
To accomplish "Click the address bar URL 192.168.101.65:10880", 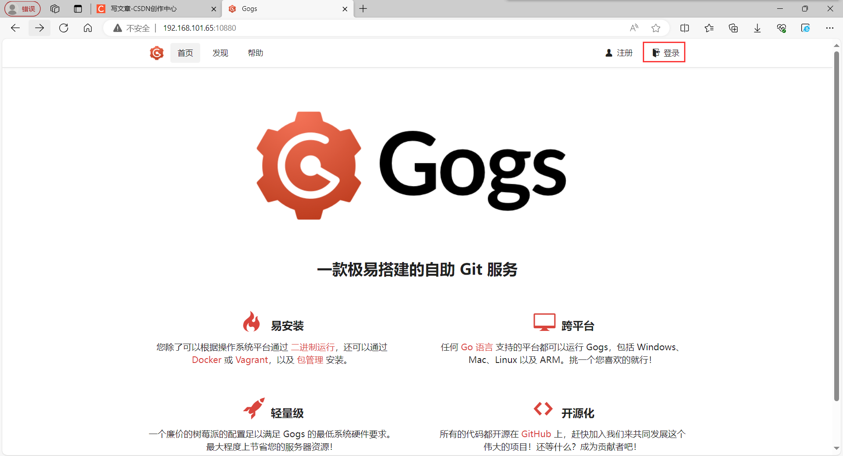I will [200, 28].
